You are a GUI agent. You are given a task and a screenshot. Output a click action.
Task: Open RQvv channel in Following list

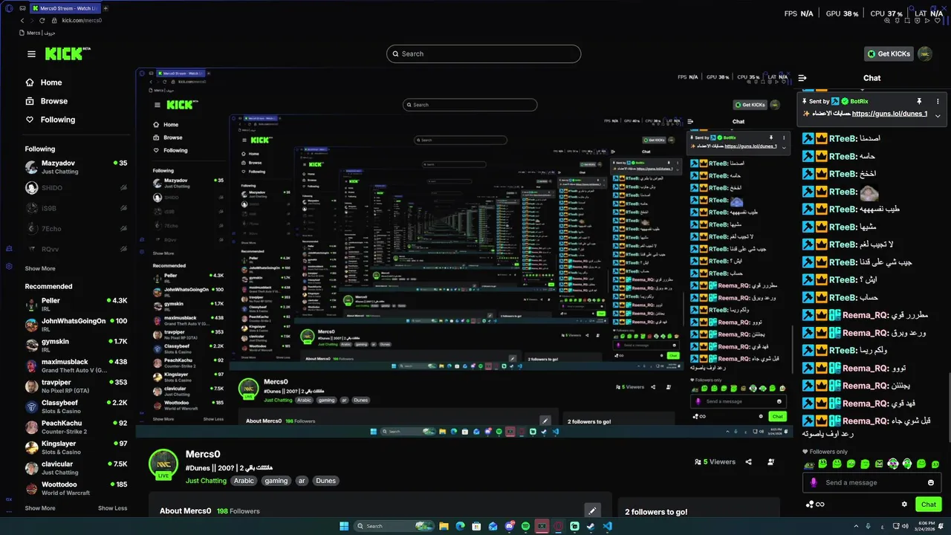click(x=76, y=248)
